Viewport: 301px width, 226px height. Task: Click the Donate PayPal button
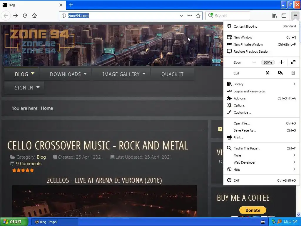tap(252, 210)
